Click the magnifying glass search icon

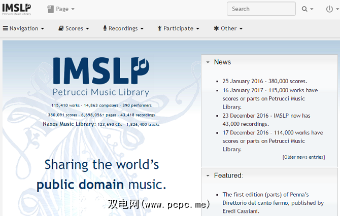pos(304,9)
